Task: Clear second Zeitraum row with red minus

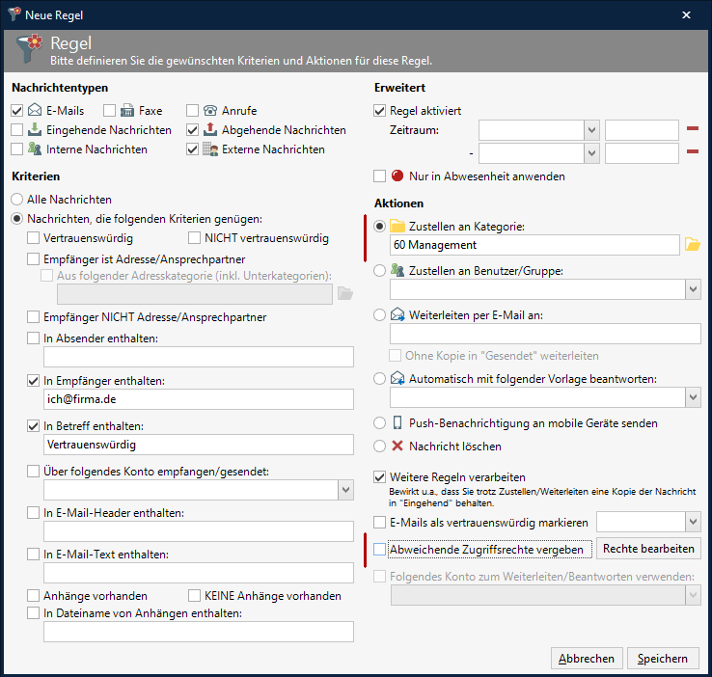Action: (693, 151)
